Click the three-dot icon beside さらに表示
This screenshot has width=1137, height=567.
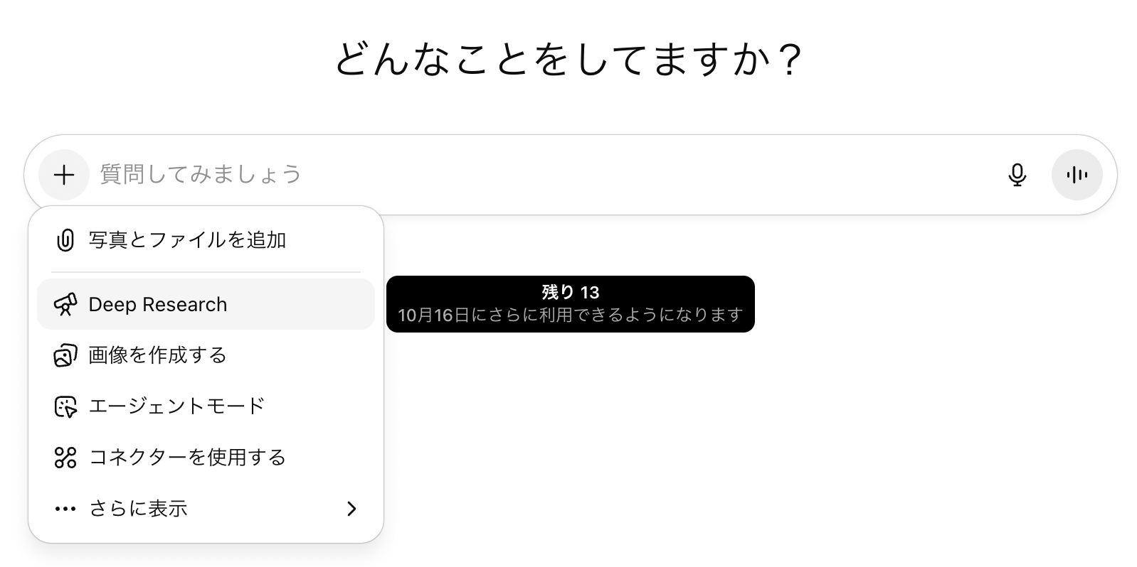(65, 509)
